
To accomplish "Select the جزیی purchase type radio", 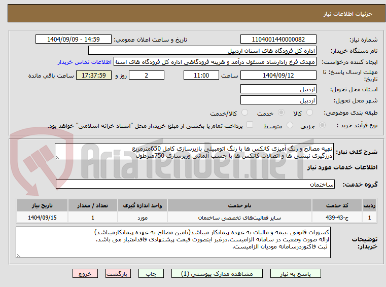I will [322, 125].
